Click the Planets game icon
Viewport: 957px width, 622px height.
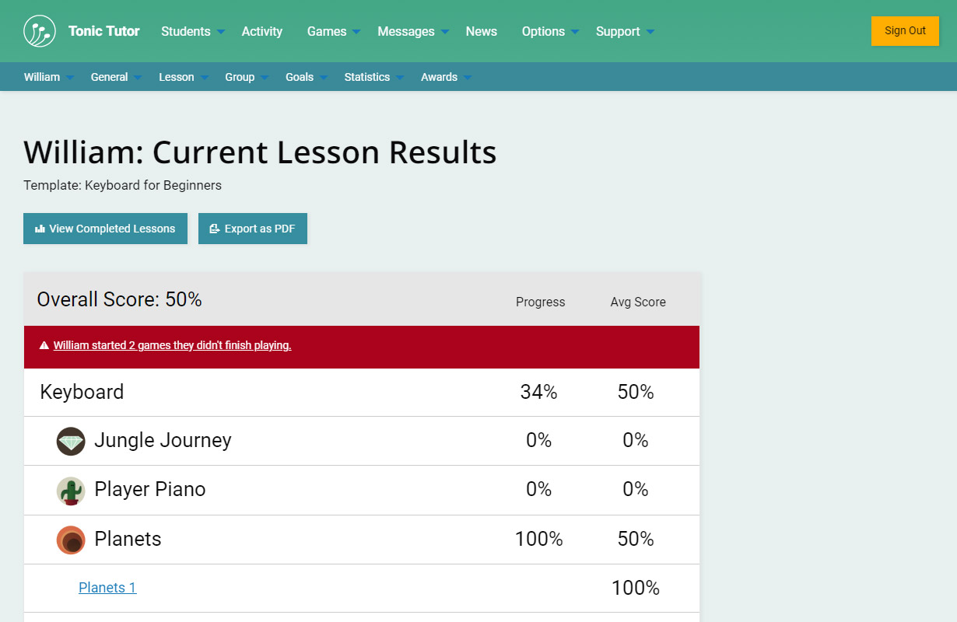tap(71, 540)
